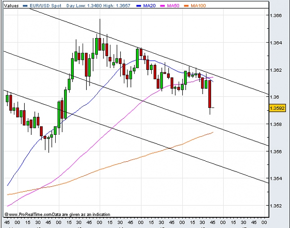Click the 'Day Low: 1.3480' text

pos(84,6)
